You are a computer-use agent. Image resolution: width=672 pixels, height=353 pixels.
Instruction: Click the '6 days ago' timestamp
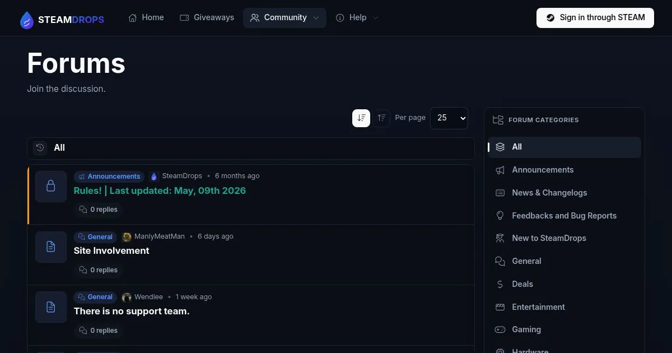(x=216, y=236)
